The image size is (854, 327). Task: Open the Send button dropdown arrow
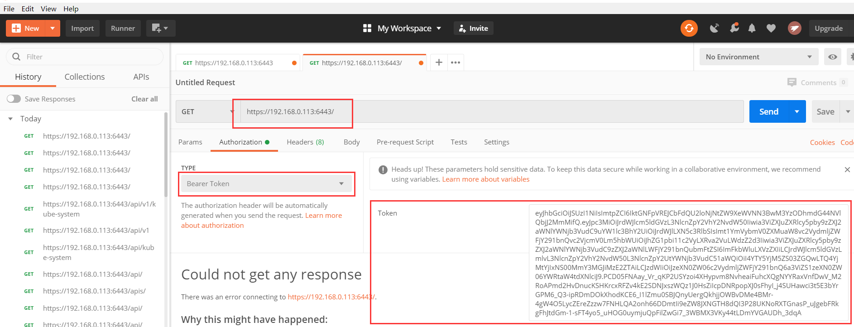pos(797,111)
